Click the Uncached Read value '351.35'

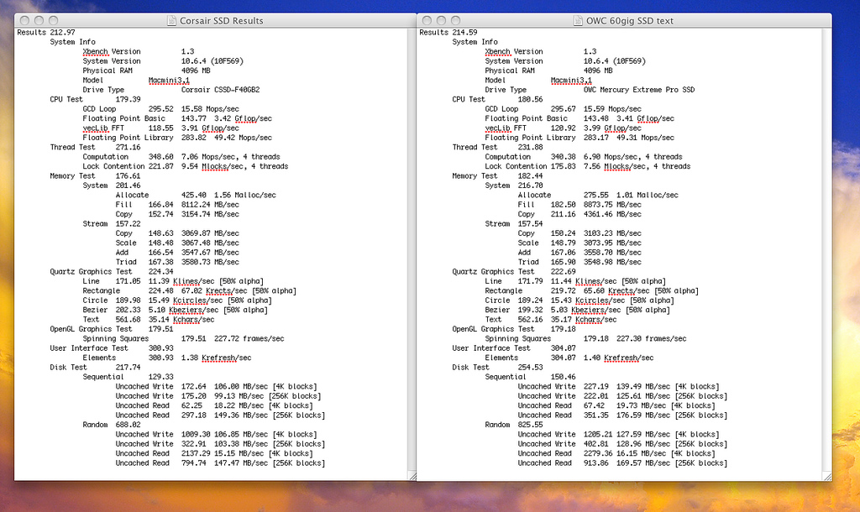(595, 415)
